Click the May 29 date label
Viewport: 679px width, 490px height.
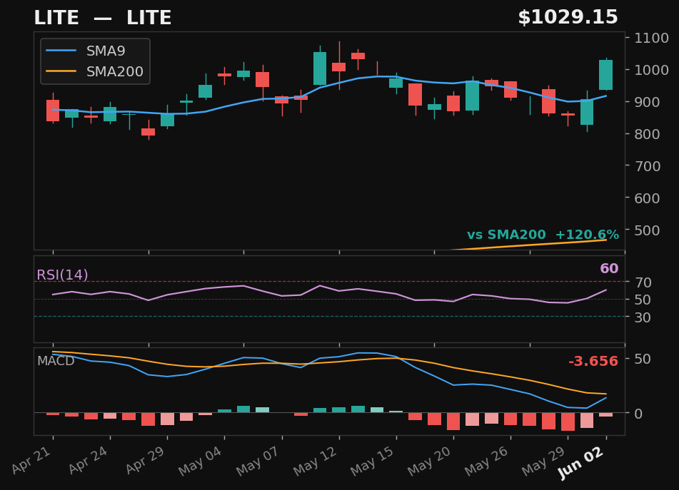point(544,461)
